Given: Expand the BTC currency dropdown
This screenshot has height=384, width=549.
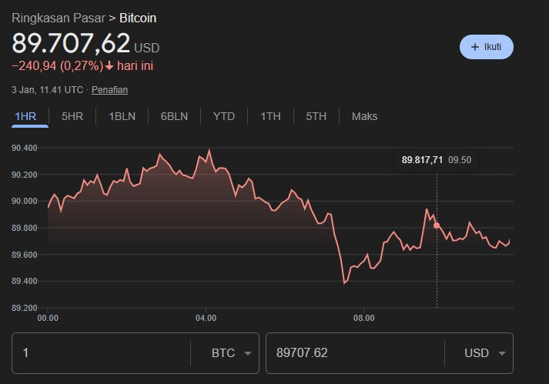Looking at the screenshot, I should 232,353.
